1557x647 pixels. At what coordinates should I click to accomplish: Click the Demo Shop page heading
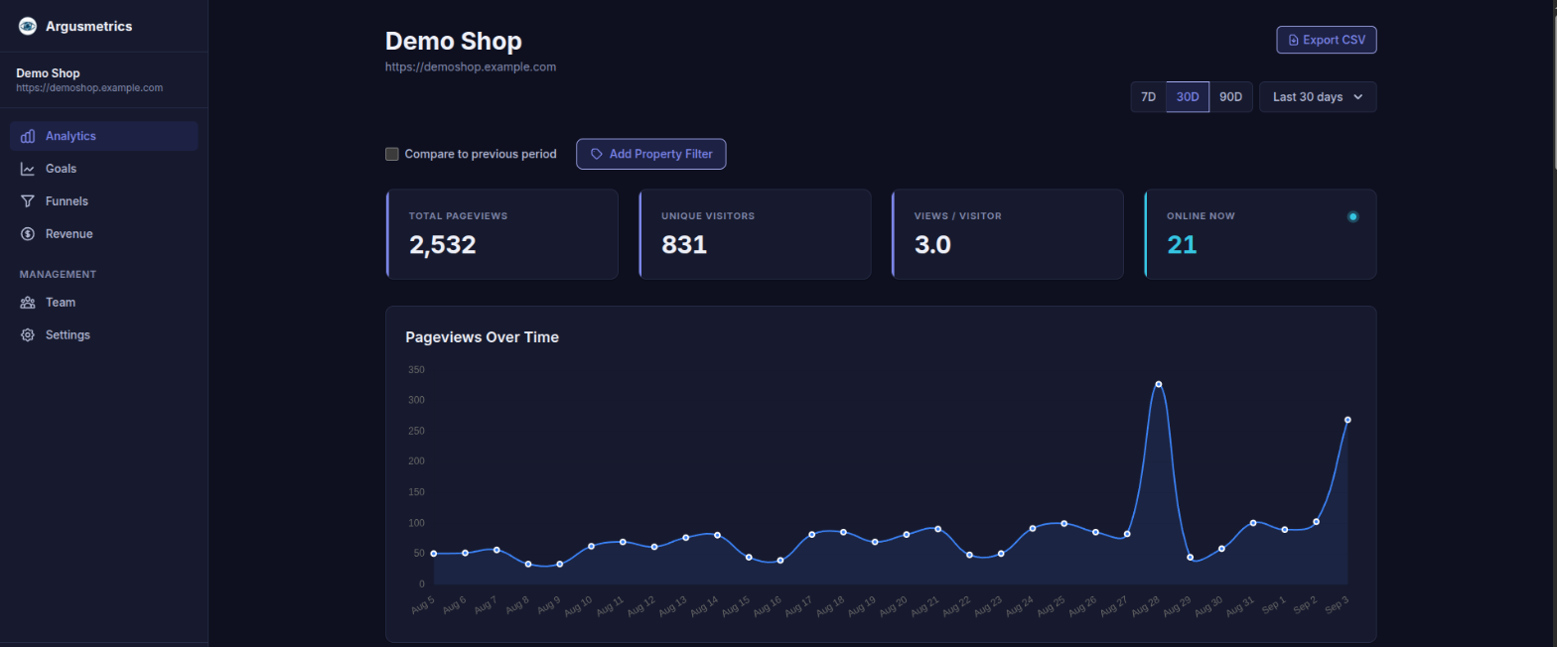tap(454, 41)
